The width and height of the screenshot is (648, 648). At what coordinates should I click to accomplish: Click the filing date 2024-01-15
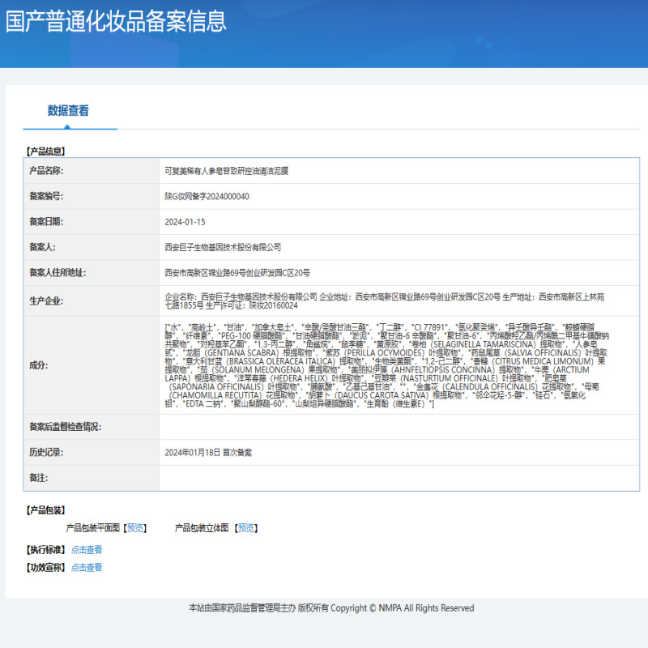click(185, 221)
